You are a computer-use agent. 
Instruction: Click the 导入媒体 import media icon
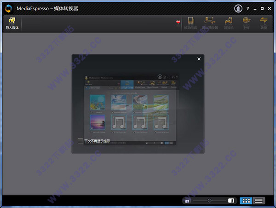point(12,23)
